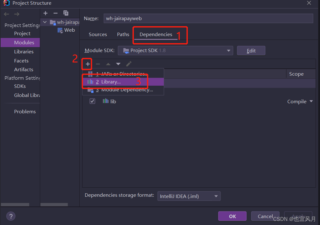The height and width of the screenshot is (225, 320).
Task: Open Project settings section
Action: [22, 34]
